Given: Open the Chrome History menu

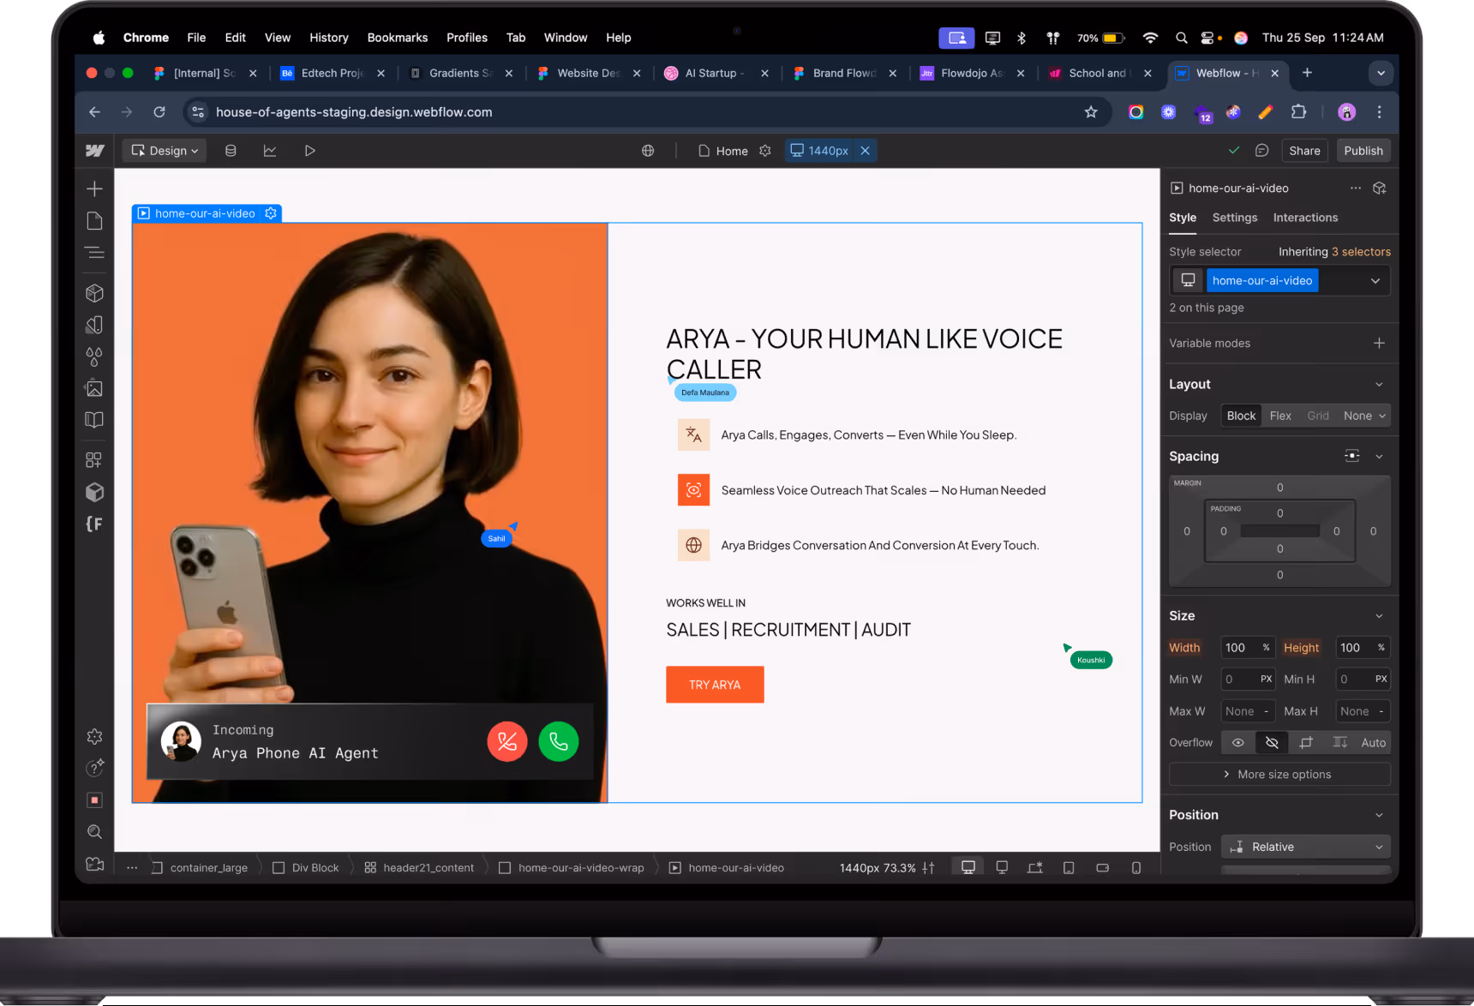Looking at the screenshot, I should pyautogui.click(x=328, y=37).
